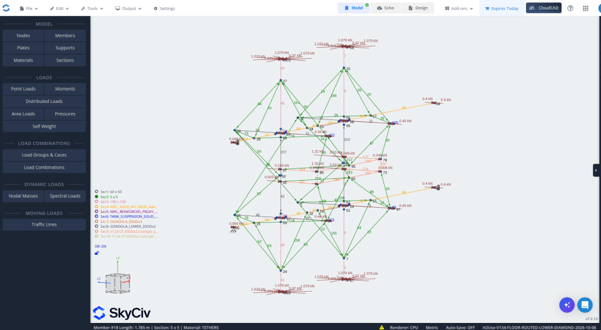Toggle Sec7: GONDOLA_60ODx3 legend entry
Screen dimensions: 601x330
(118, 222)
